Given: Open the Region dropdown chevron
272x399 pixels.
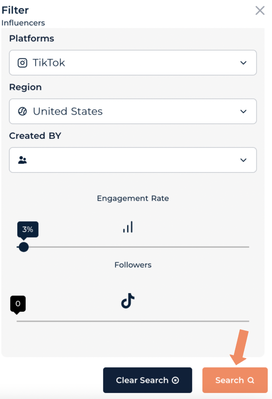Looking at the screenshot, I should pyautogui.click(x=243, y=111).
